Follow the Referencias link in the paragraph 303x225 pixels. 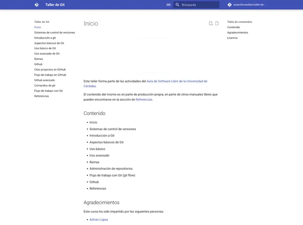[x=144, y=99]
